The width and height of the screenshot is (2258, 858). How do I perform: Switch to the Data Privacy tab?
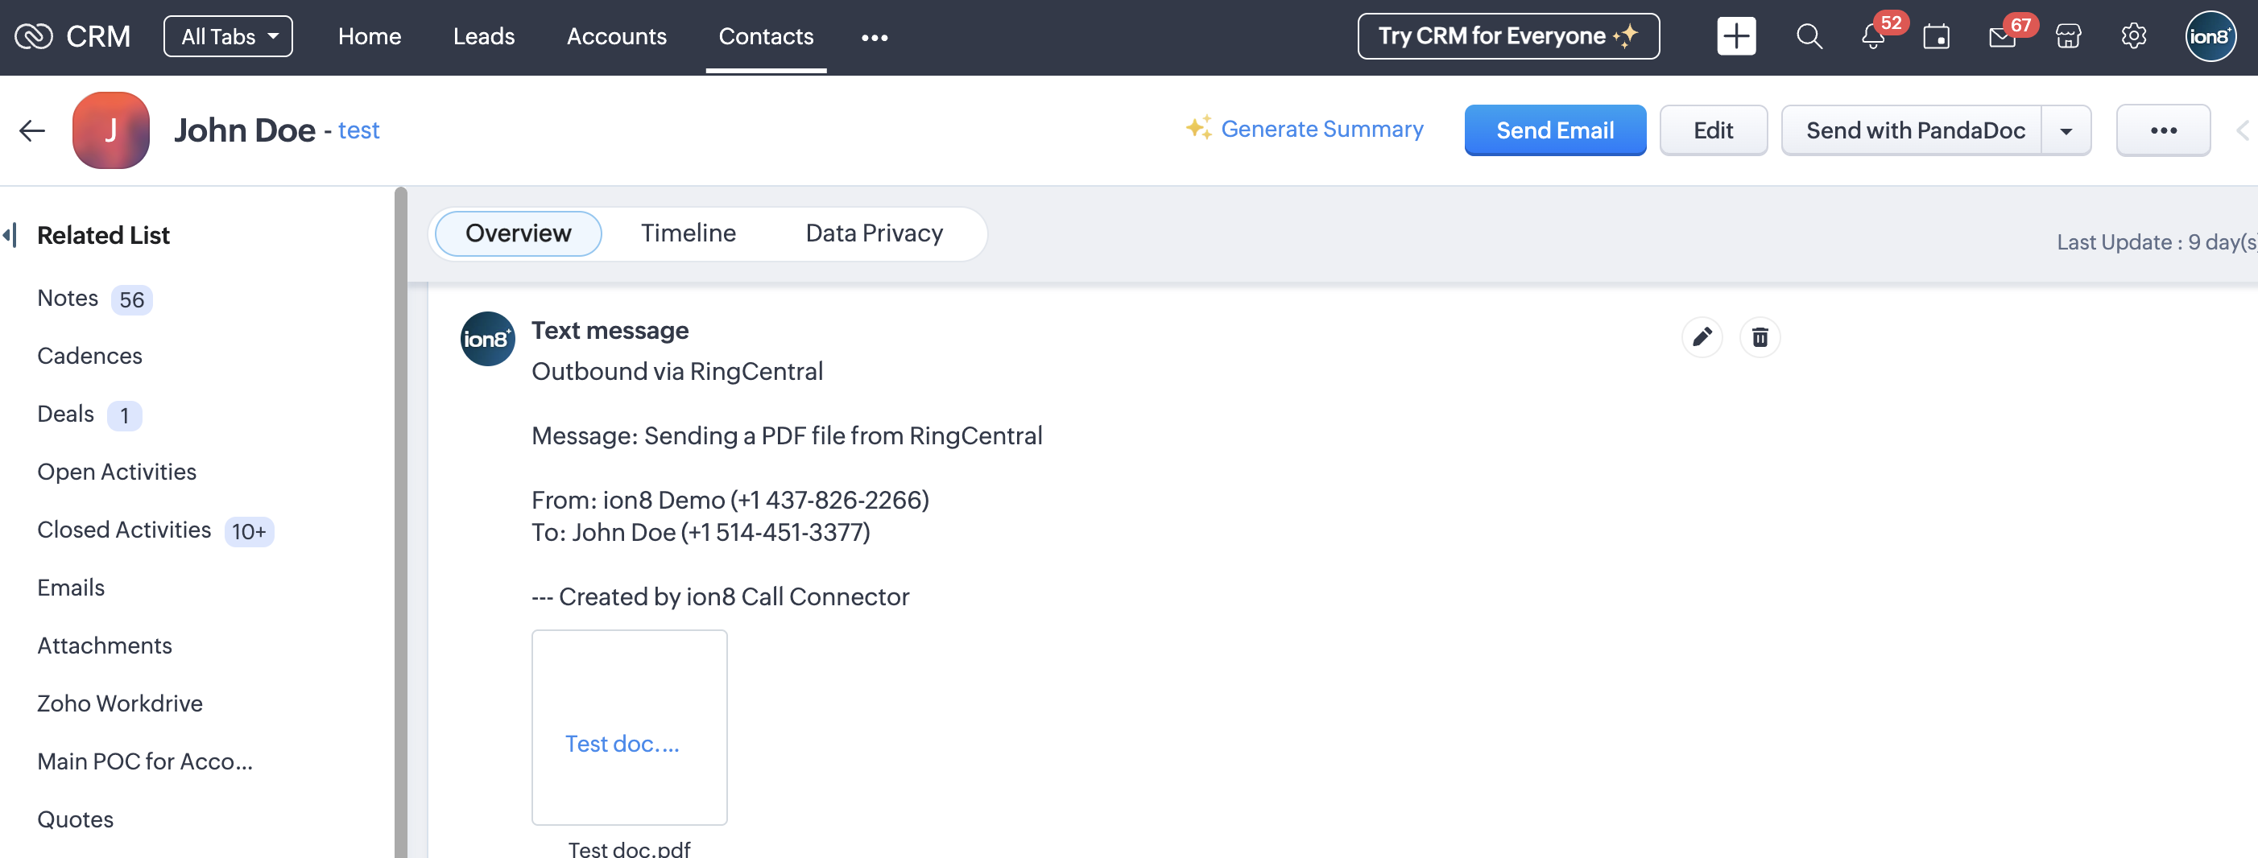point(874,233)
